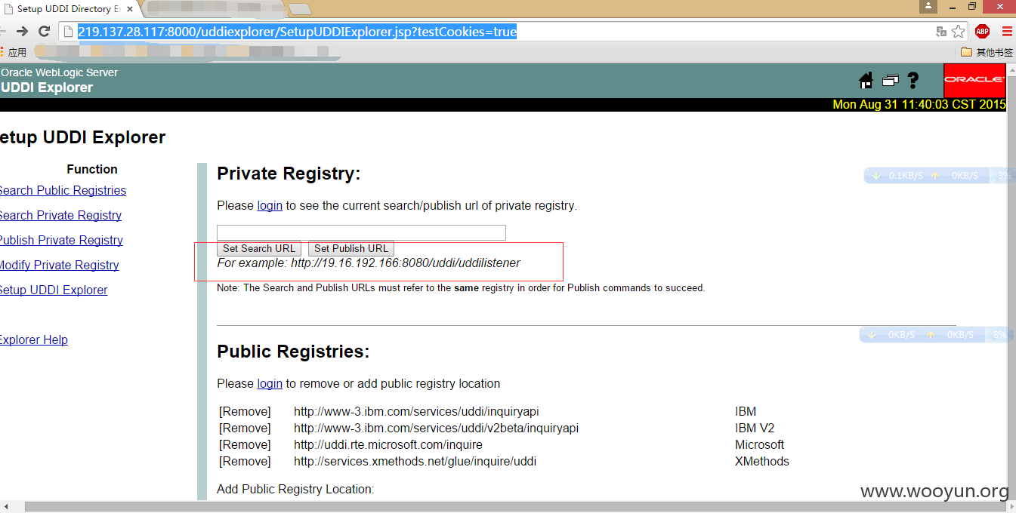
Task: Click the www-3.ibm.com v2beta inquiryapi URL
Action: coord(436,428)
